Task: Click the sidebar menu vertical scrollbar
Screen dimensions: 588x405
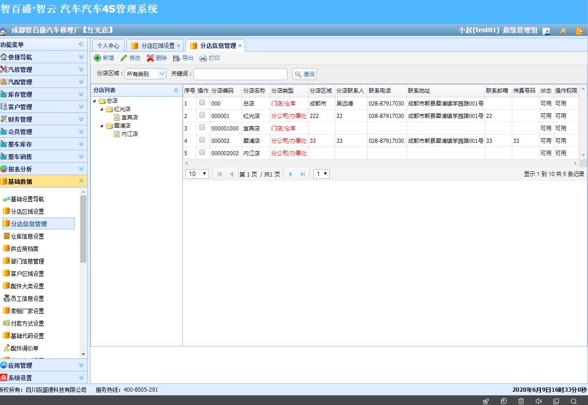Action: (x=83, y=229)
